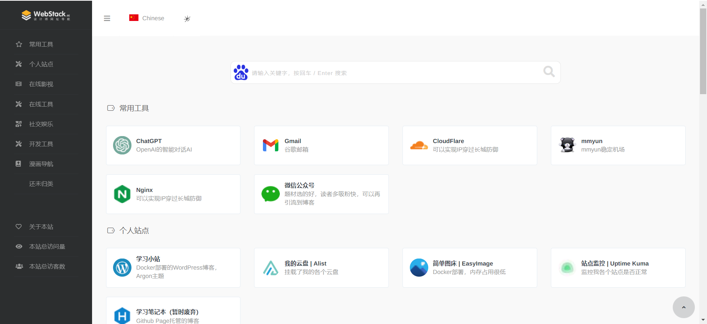This screenshot has width=707, height=324.
Task: Click the 简单图床 EasyImage icon
Action: tap(419, 268)
